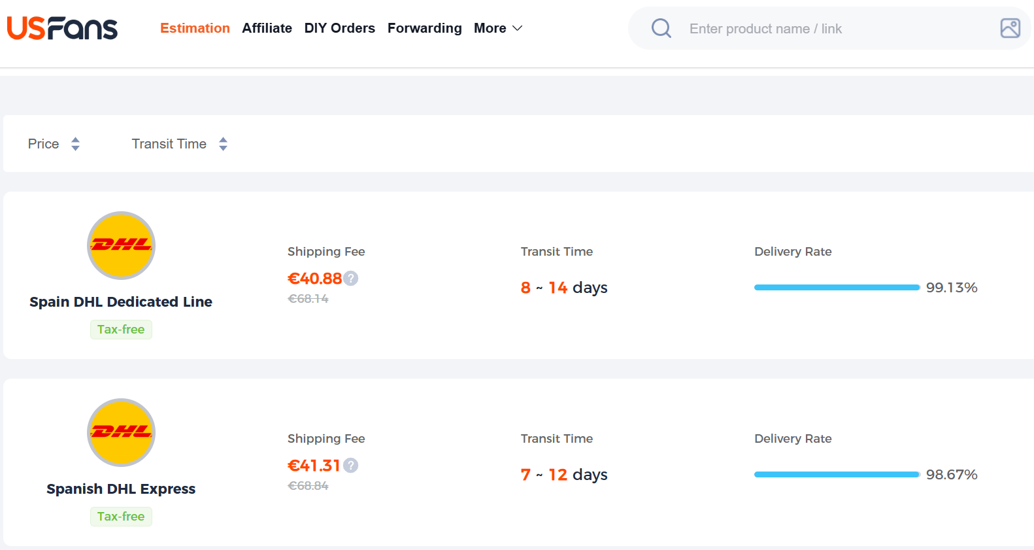
Task: Click Shipping Fee label in Spanish DHL Express card
Action: tap(326, 439)
